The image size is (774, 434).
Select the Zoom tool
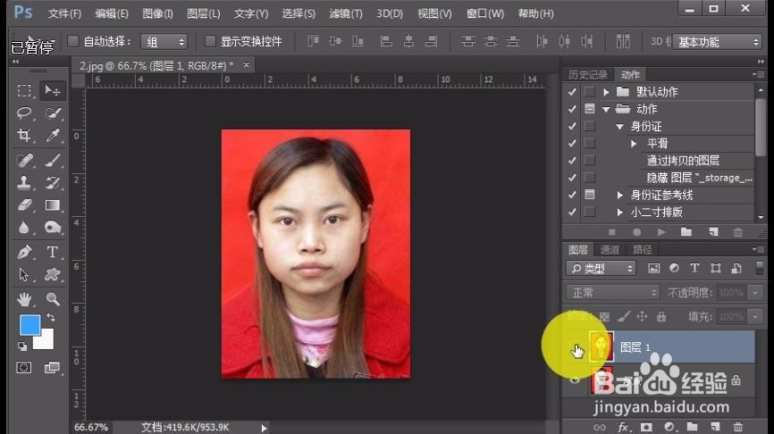pyautogui.click(x=53, y=299)
